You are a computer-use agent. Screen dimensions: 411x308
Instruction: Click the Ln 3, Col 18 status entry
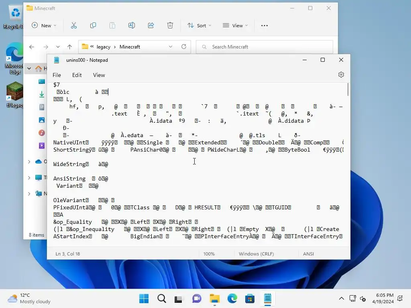[x=67, y=254]
